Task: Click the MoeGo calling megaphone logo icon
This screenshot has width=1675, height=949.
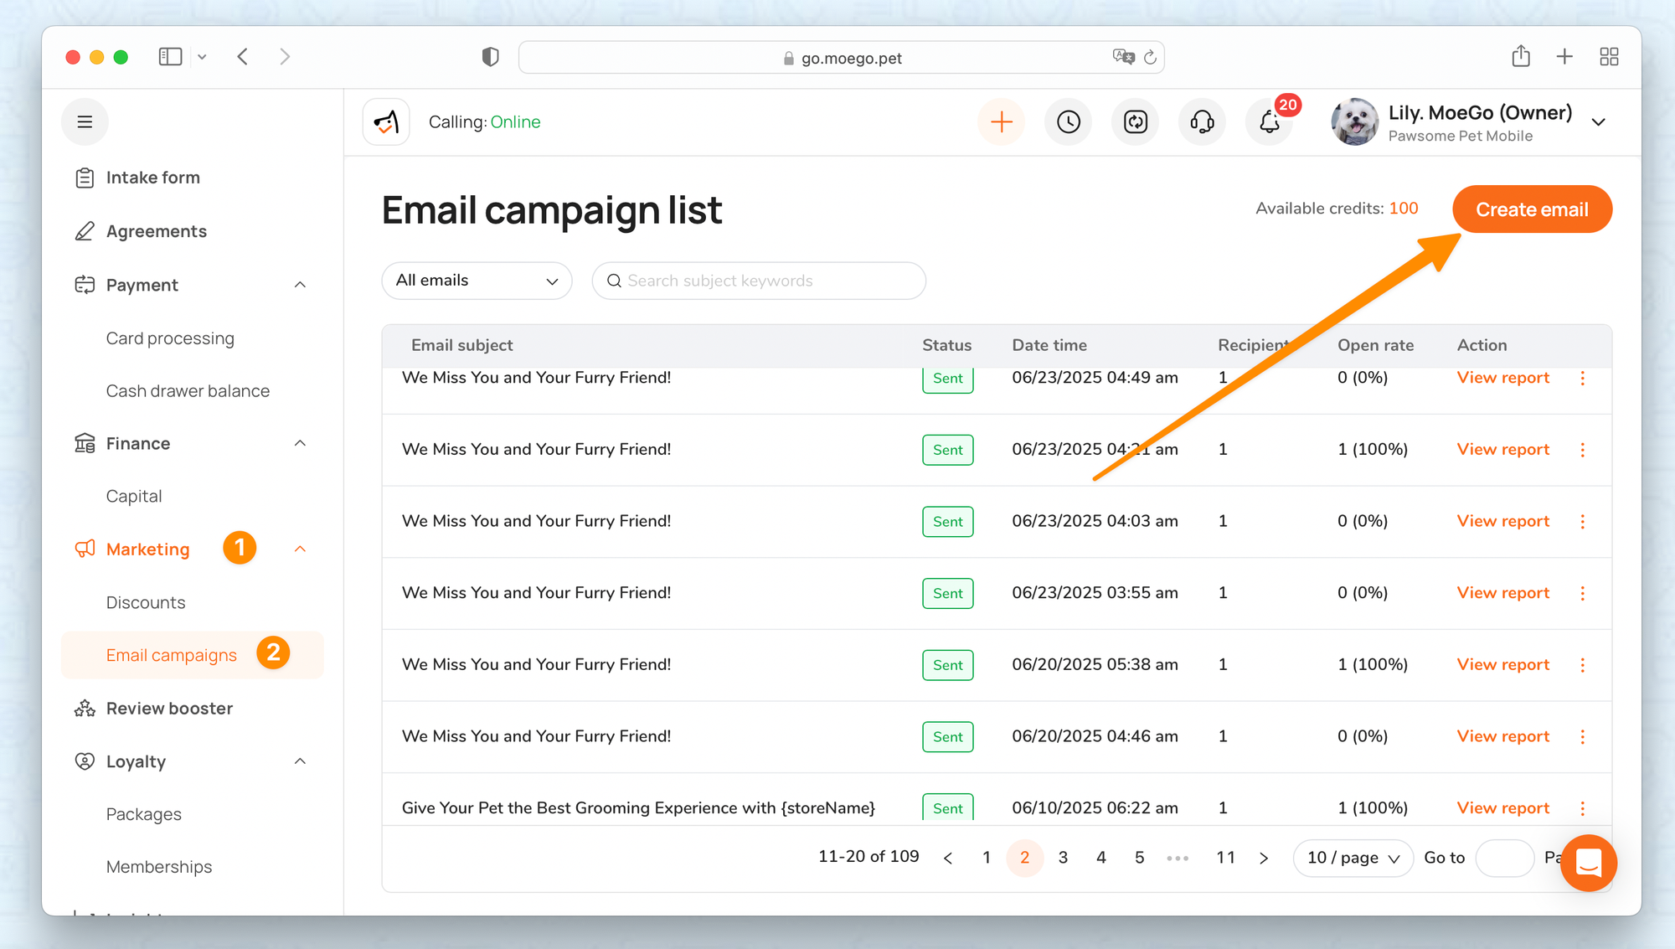Action: (386, 122)
